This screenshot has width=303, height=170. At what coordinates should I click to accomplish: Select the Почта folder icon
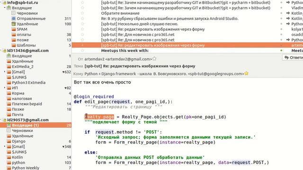tap(9, 114)
